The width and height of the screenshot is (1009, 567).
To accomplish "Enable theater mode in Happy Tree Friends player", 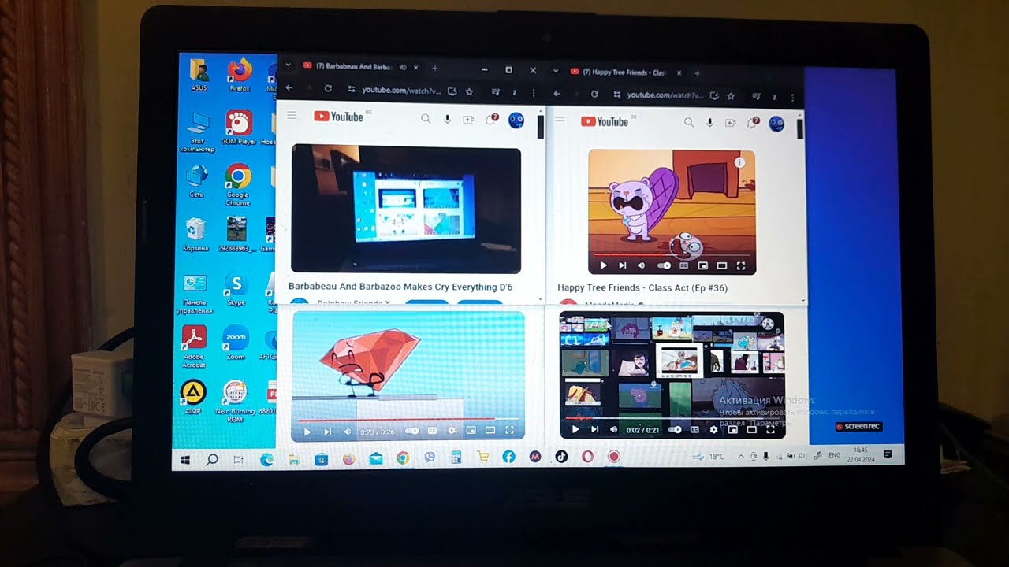I will coord(721,266).
